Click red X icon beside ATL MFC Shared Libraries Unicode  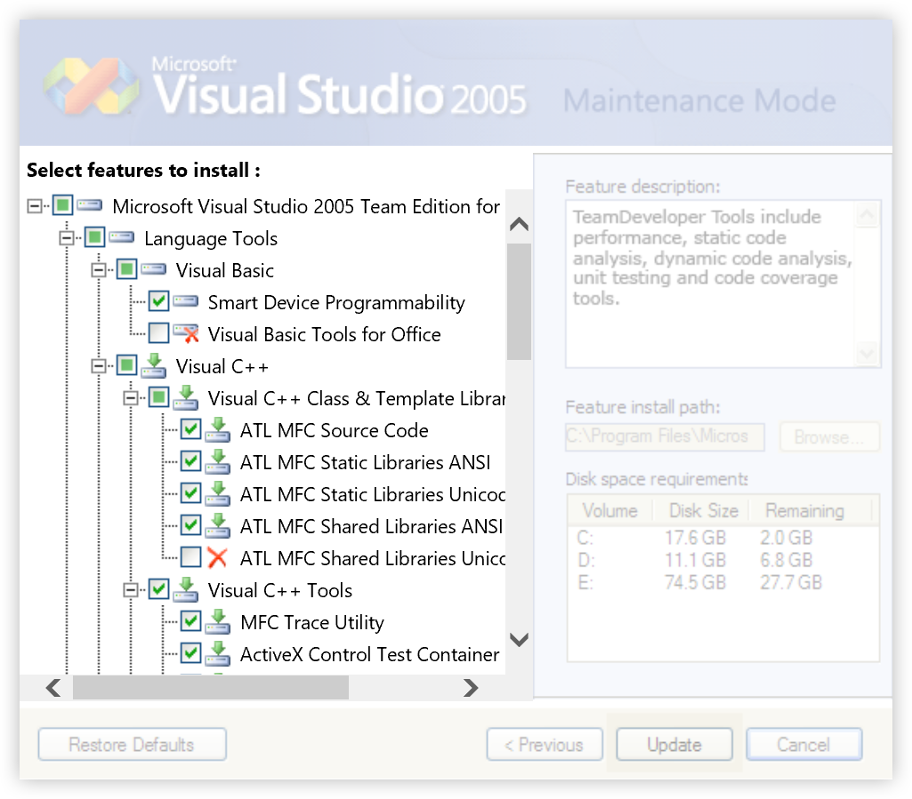tap(217, 557)
